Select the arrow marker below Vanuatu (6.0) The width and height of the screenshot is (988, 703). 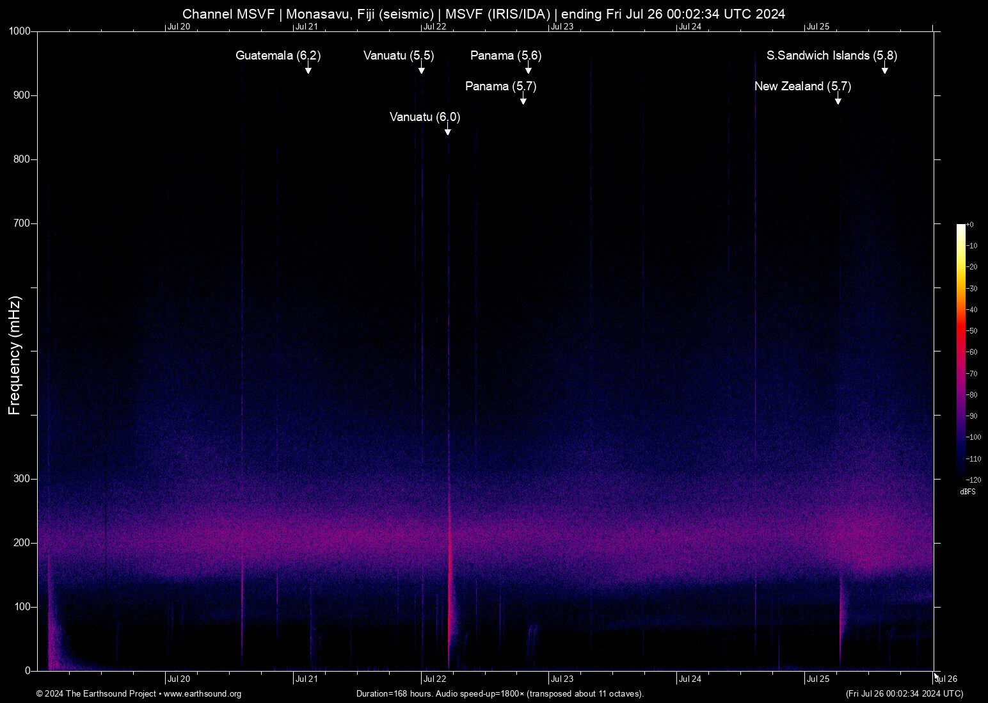click(448, 129)
